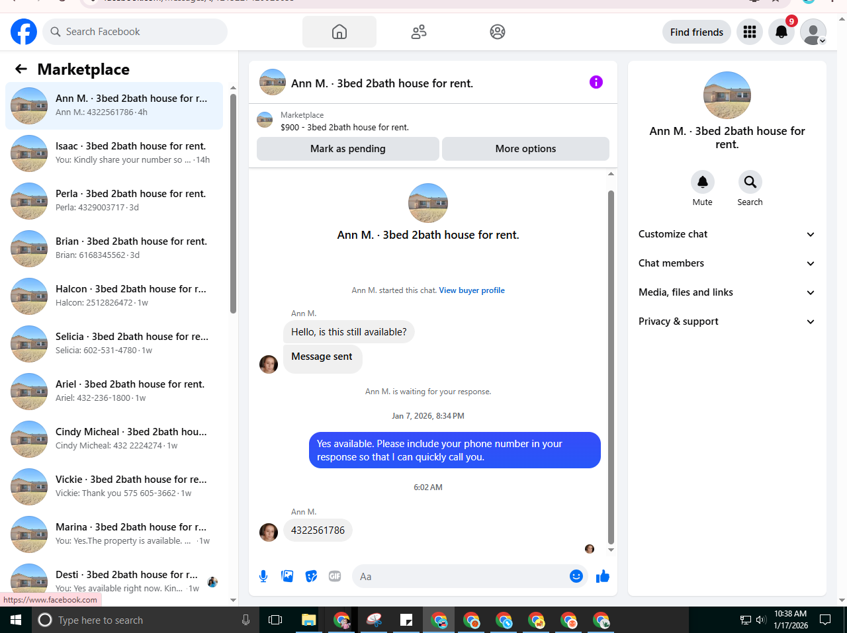The height and width of the screenshot is (633, 847).
Task: Open Isaac conversation in list
Action: 114,153
